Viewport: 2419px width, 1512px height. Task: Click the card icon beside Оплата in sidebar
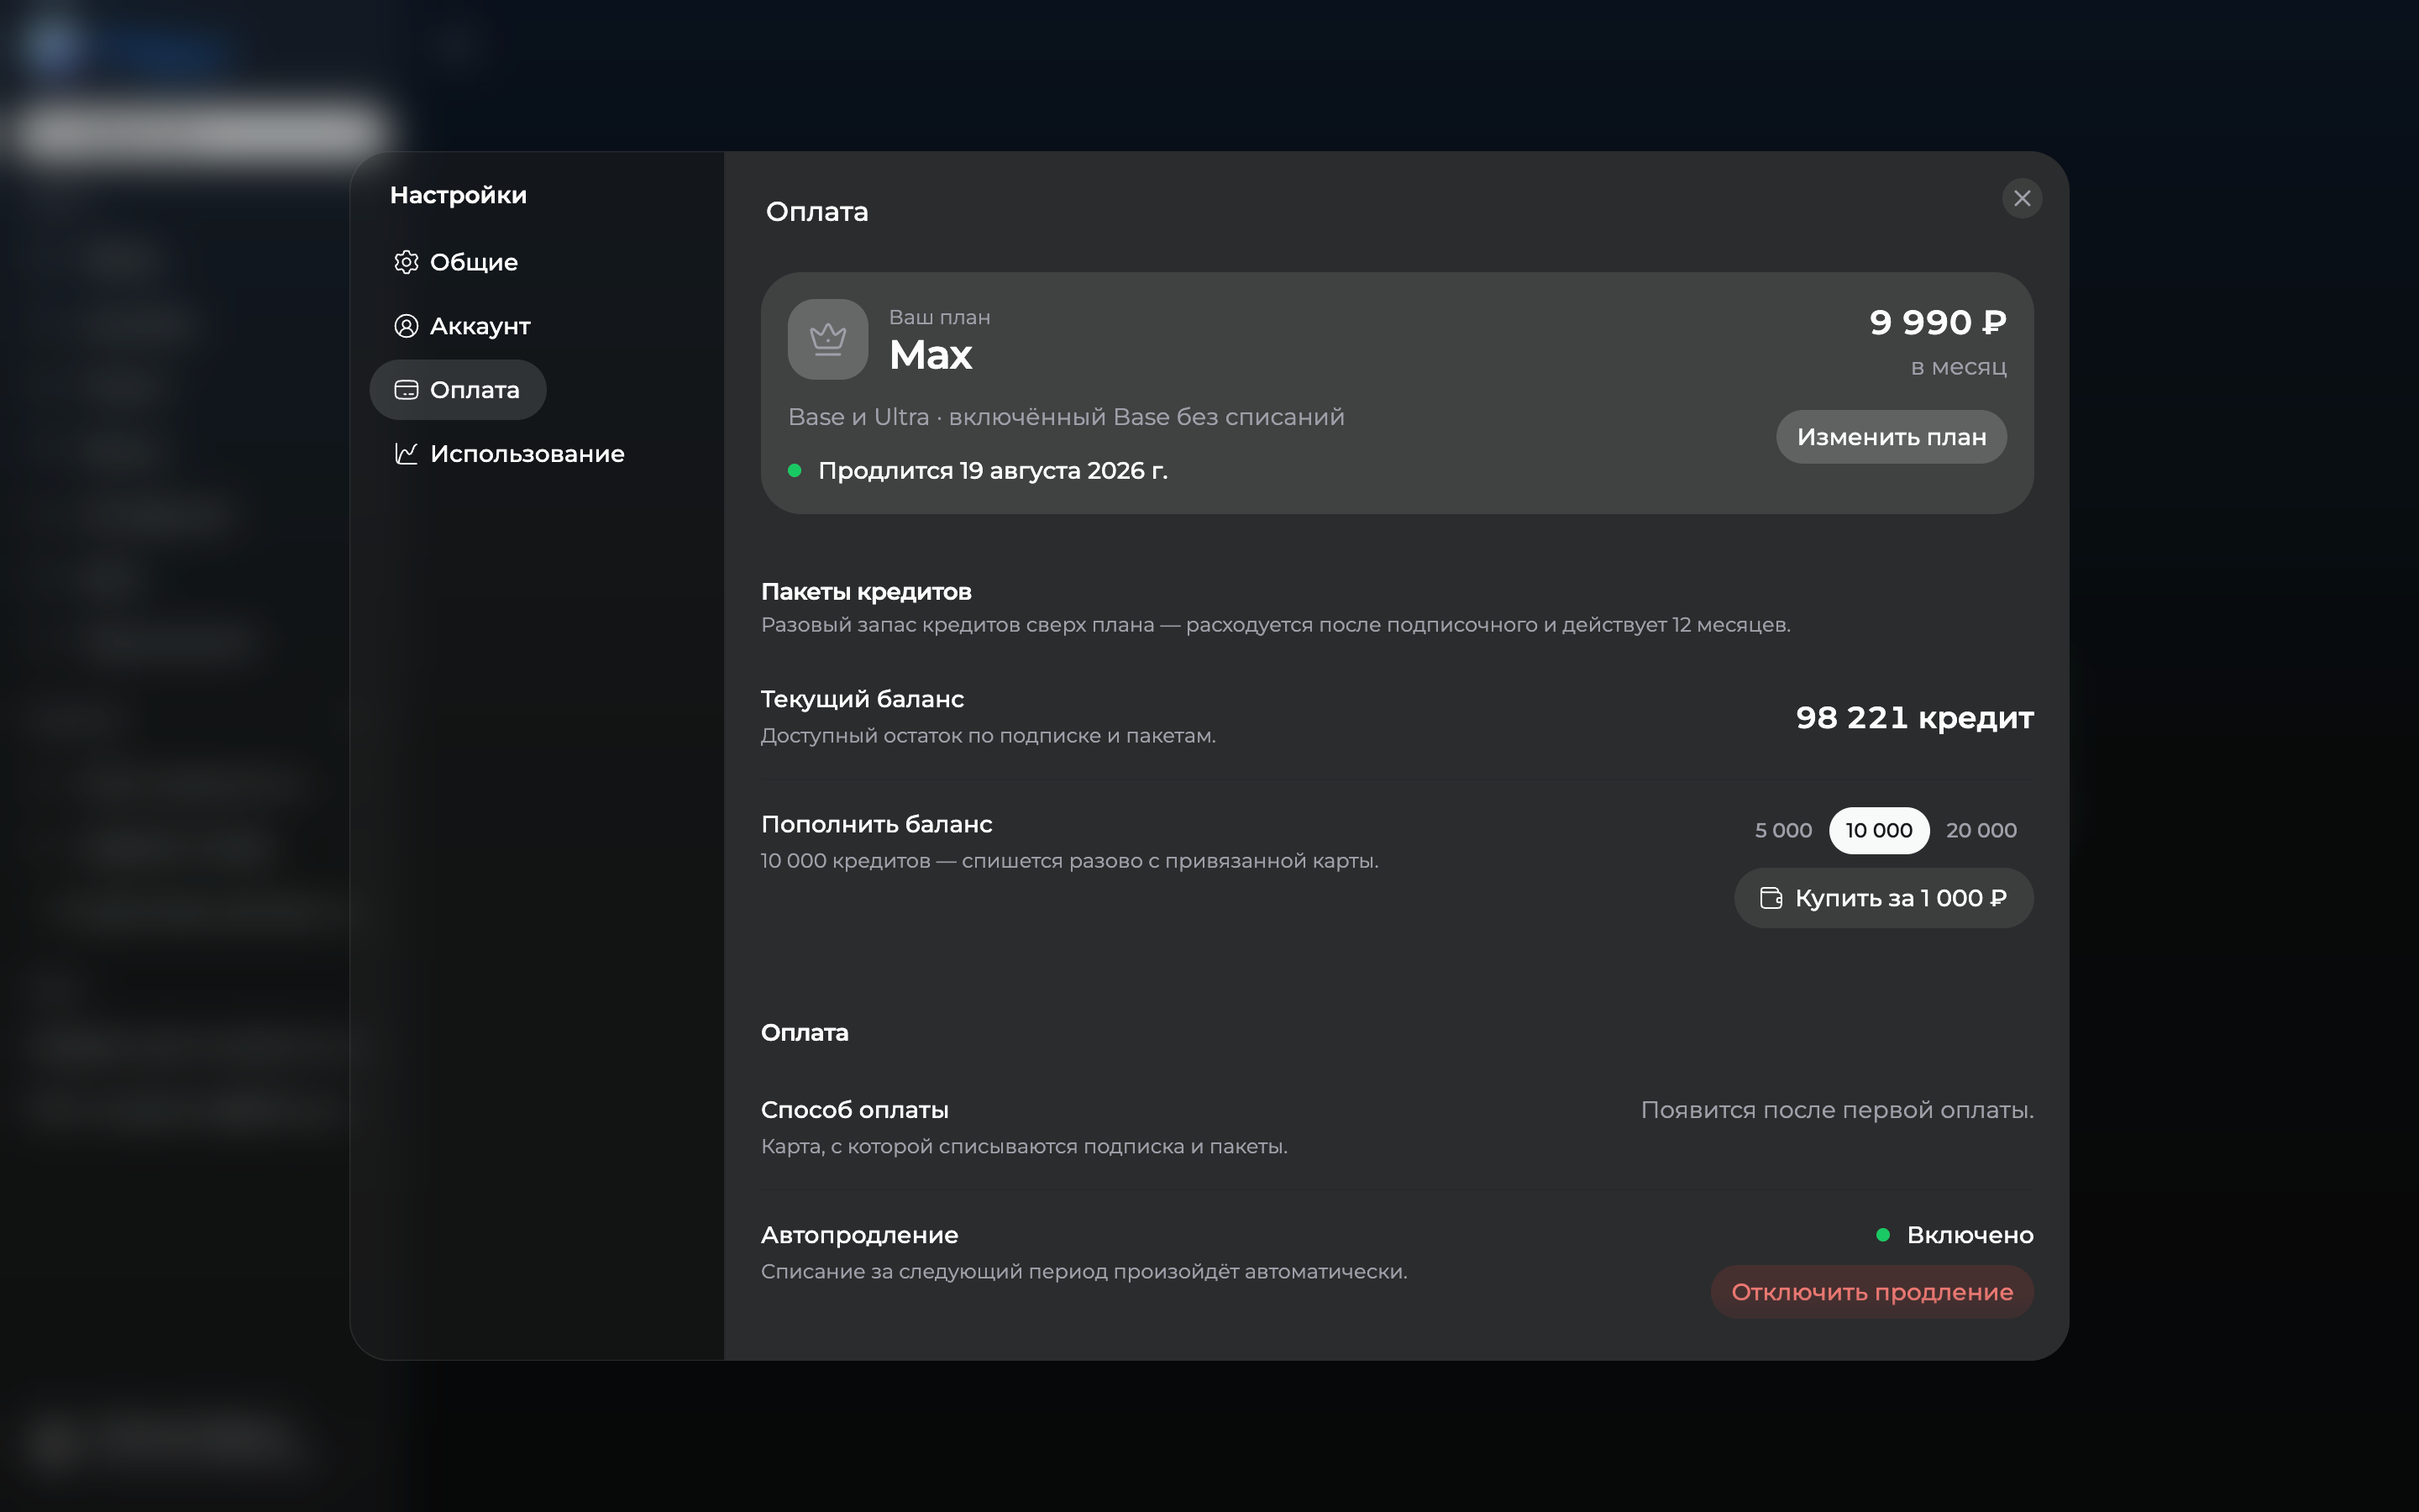406,390
